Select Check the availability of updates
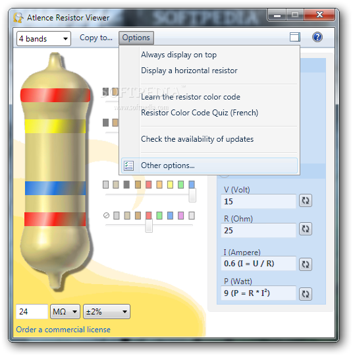The image size is (353, 356). 197,139
